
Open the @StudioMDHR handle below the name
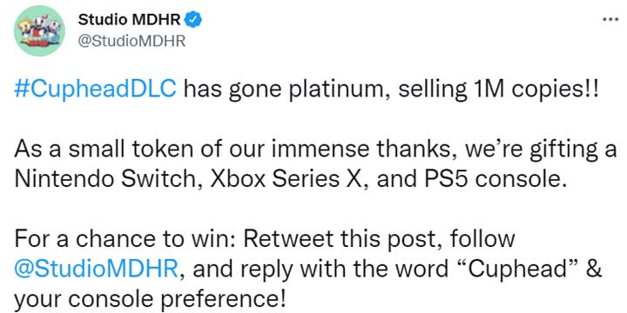[131, 42]
